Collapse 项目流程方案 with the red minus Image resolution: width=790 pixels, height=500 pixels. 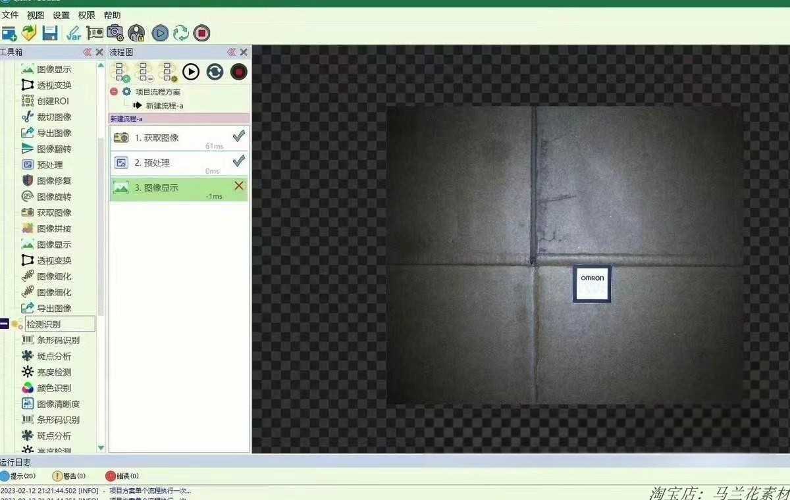tap(114, 91)
